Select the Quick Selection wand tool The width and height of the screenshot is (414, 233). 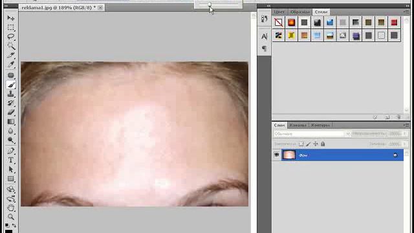tap(11, 46)
